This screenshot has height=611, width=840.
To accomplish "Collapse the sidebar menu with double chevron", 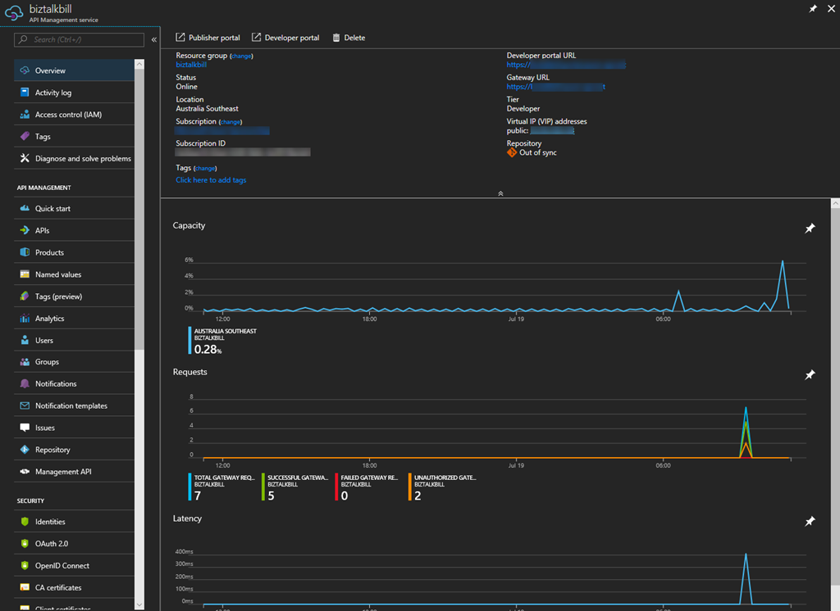I will tap(153, 39).
